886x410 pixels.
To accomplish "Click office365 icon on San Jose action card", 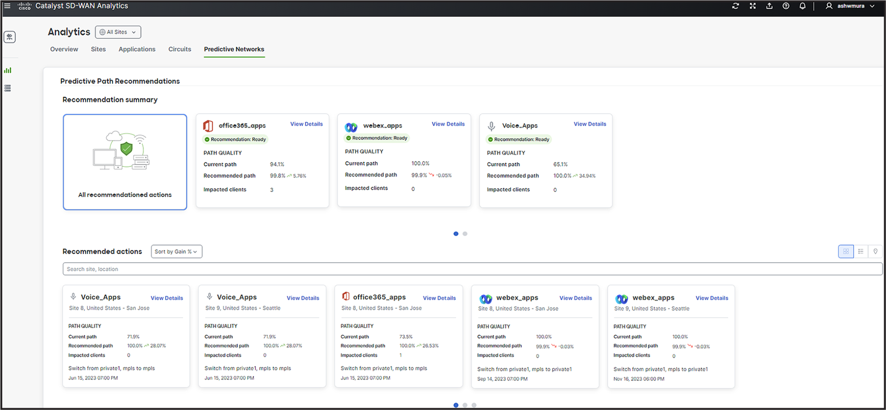I will 346,297.
